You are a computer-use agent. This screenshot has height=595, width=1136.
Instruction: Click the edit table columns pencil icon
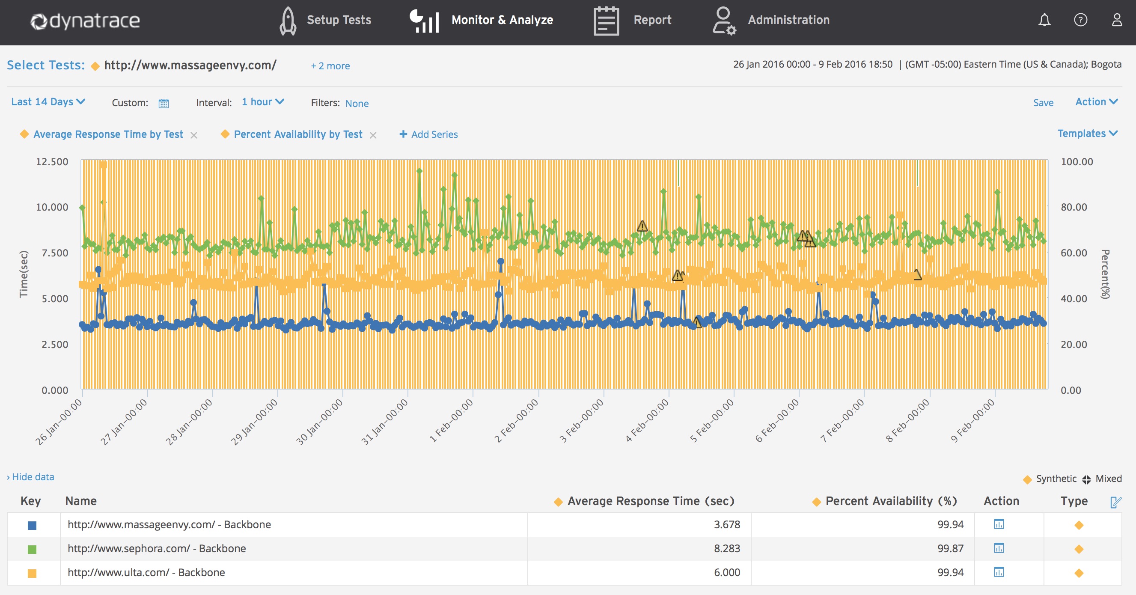point(1116,502)
